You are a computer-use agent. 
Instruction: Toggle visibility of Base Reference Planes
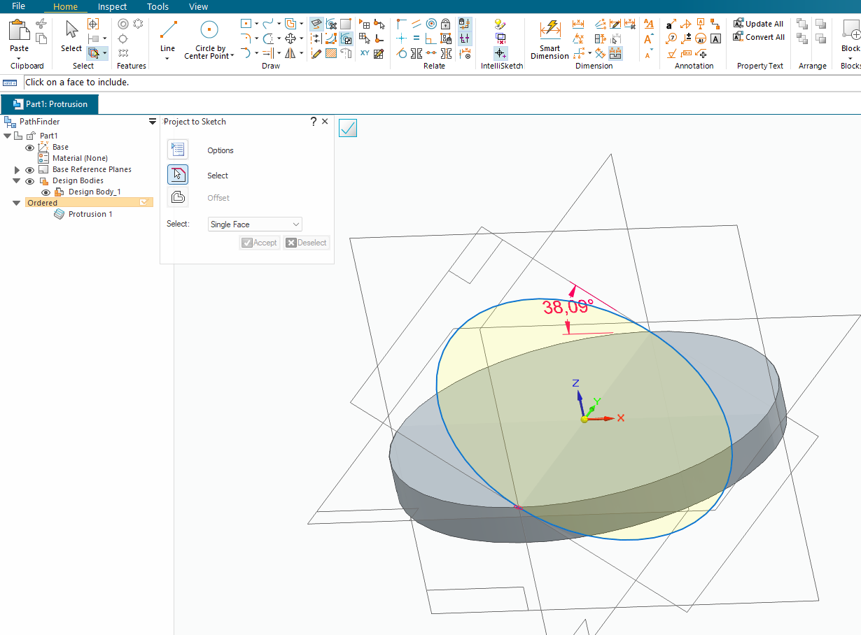(x=29, y=170)
